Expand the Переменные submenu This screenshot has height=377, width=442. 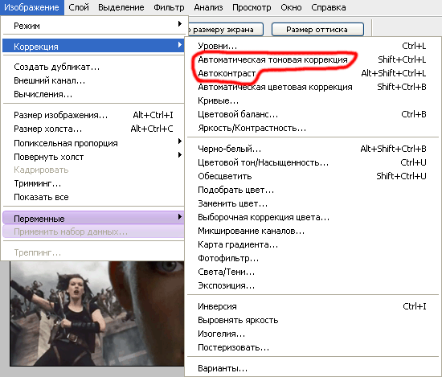click(93, 219)
